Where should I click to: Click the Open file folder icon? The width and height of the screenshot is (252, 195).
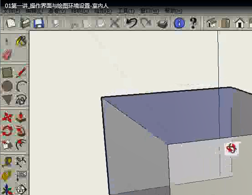coord(25,23)
